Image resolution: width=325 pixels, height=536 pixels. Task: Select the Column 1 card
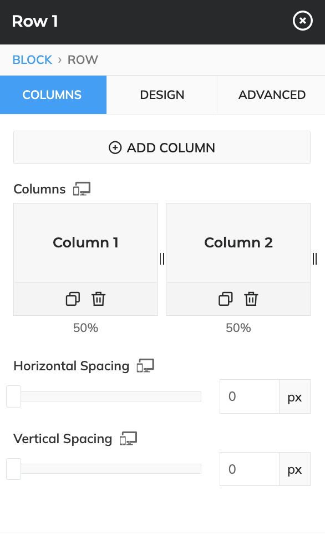[x=85, y=242]
